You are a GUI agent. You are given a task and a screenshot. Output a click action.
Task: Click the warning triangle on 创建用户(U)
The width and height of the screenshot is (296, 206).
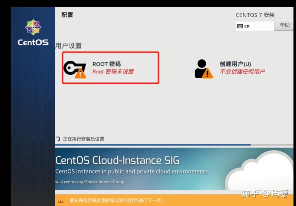tap(208, 73)
